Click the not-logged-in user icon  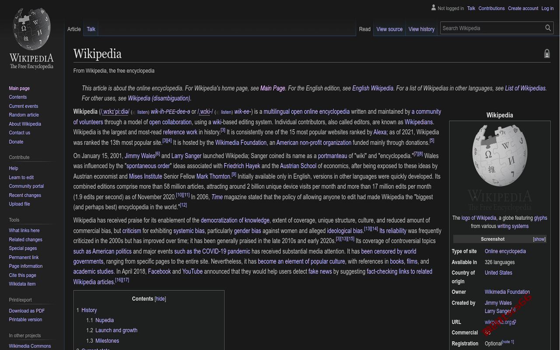coord(434,8)
